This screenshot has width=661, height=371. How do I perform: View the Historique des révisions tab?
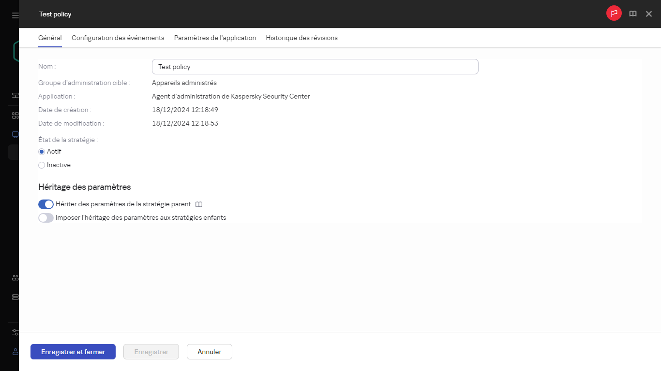(x=301, y=38)
